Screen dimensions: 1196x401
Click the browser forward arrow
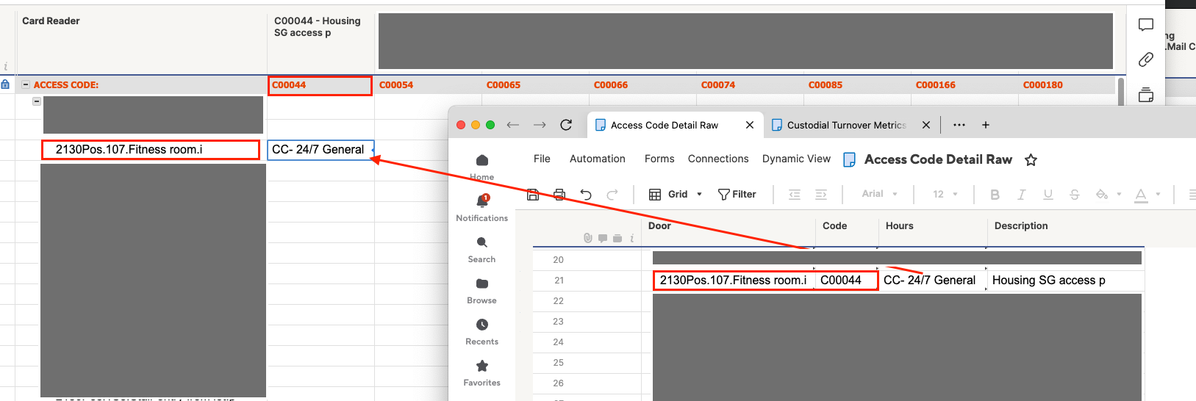coord(540,125)
